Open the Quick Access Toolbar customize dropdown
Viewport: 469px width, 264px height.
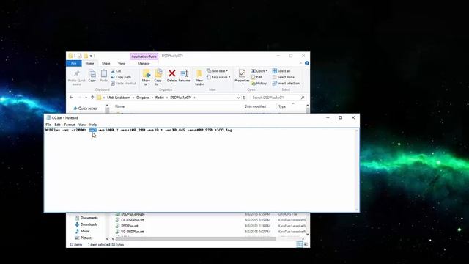[91, 56]
